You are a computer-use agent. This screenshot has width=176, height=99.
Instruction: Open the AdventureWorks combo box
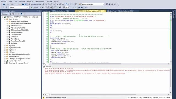[x=93, y=4]
